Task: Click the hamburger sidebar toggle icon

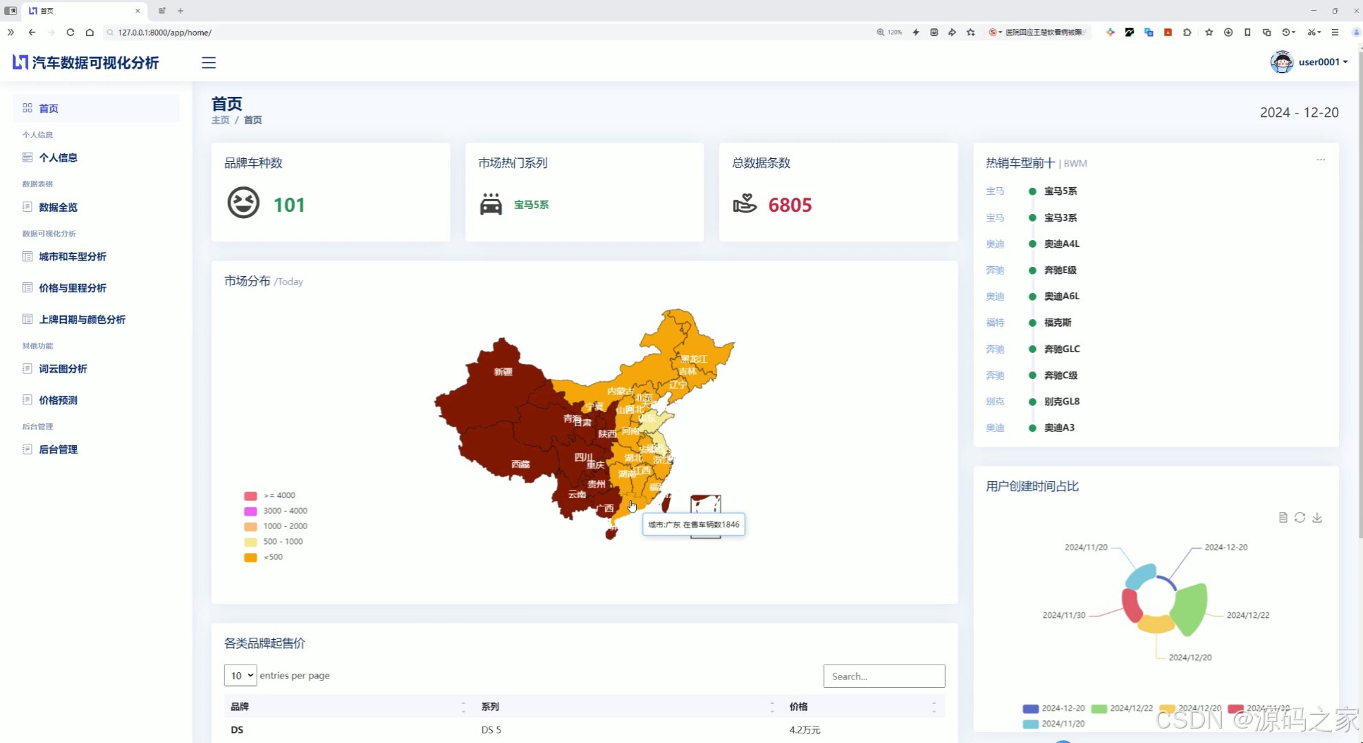Action: coord(209,63)
